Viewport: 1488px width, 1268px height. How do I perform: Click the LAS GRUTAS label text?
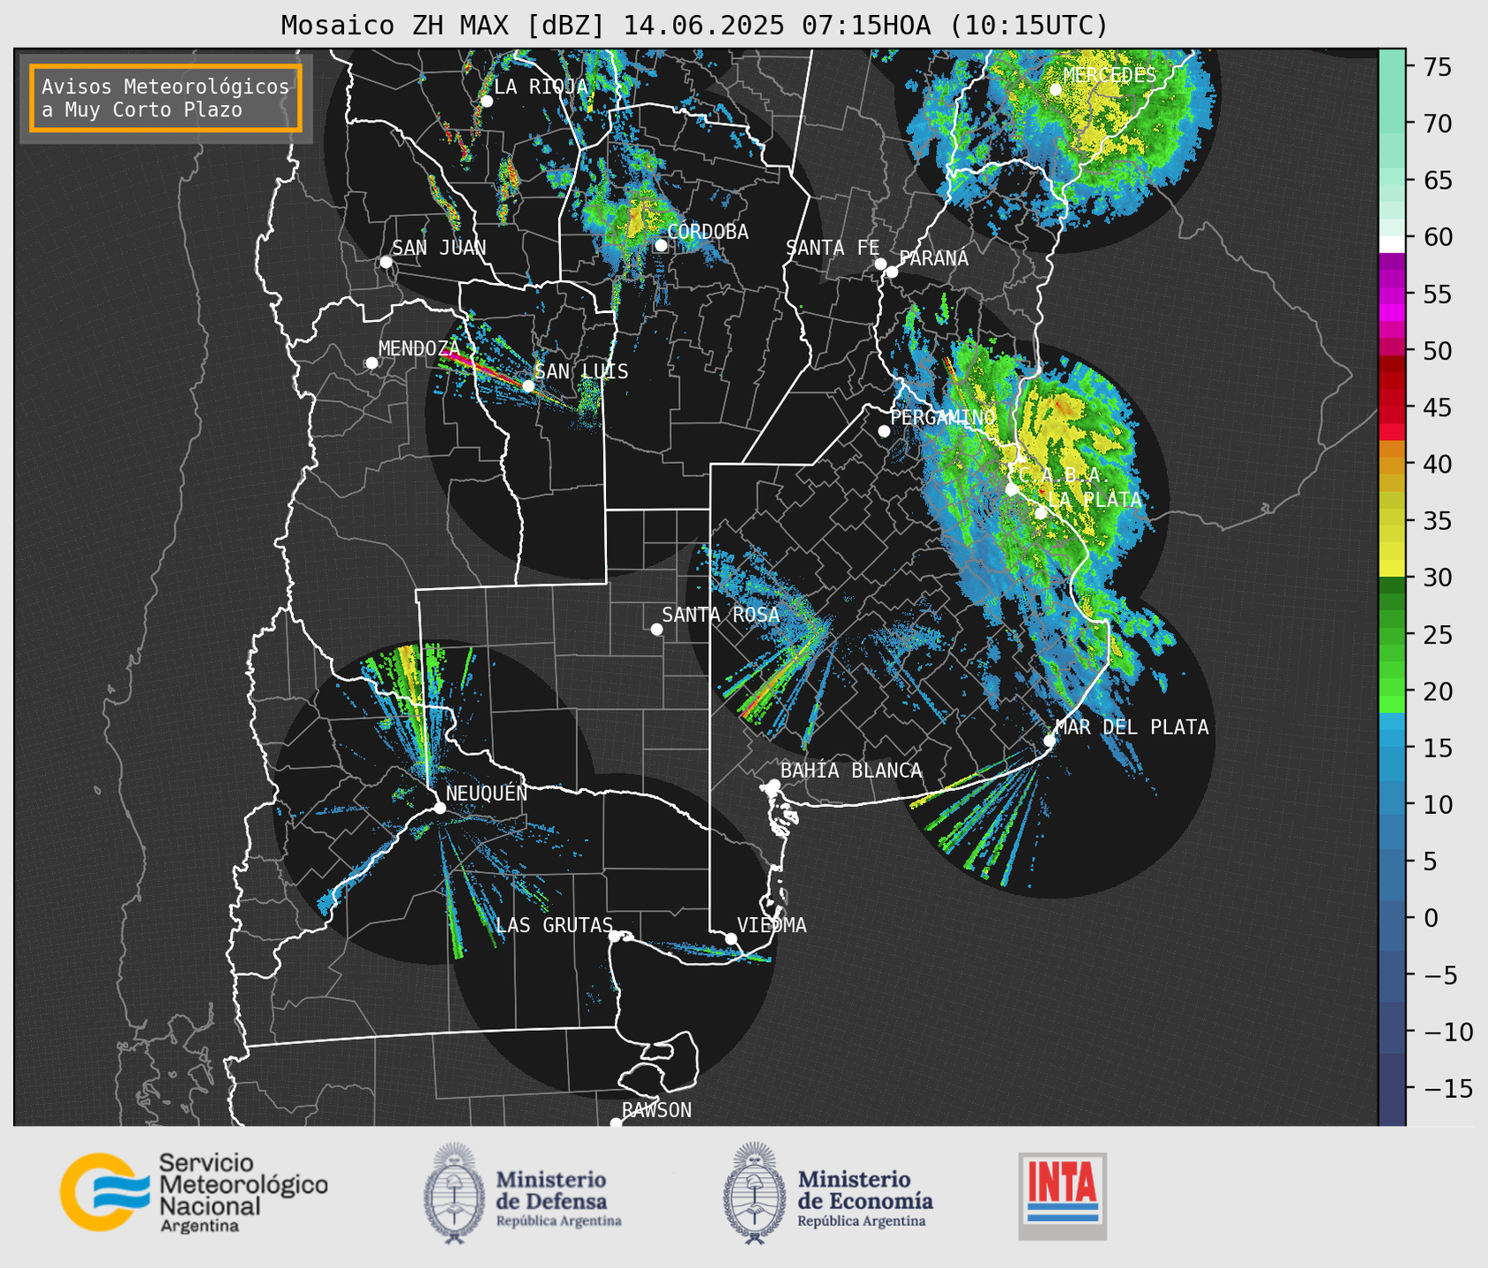pos(554,925)
